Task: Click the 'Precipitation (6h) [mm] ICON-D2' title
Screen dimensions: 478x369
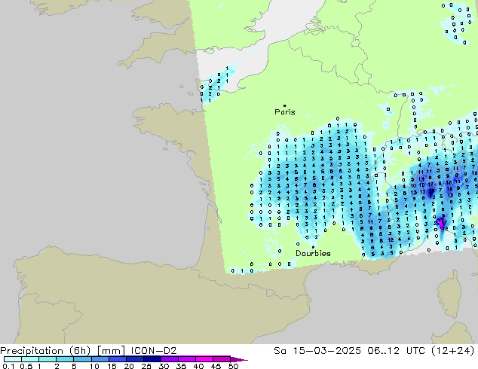Action: click(88, 351)
